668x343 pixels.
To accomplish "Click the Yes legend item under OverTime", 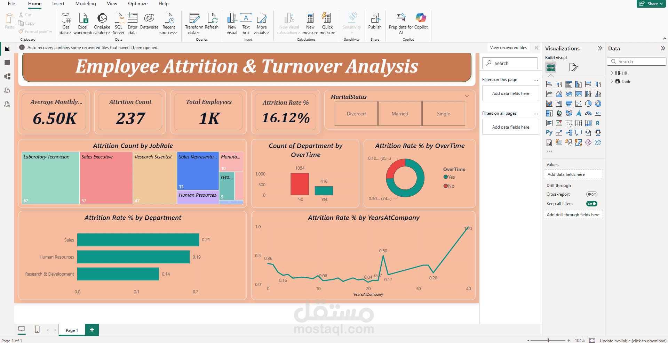I will (449, 177).
